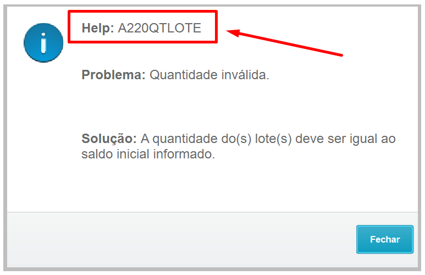This screenshot has height=275, width=425.
Task: Click the bold Help: label
Action: point(98,28)
